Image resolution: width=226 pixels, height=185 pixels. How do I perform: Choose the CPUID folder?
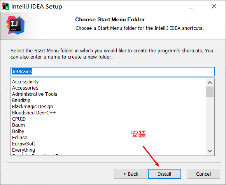19,119
